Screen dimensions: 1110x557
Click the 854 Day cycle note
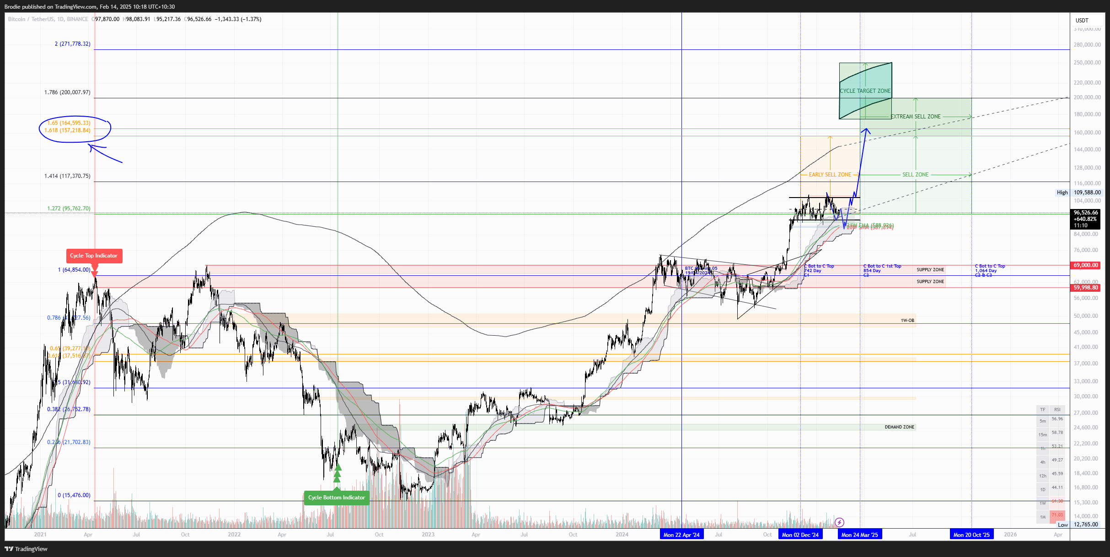872,271
